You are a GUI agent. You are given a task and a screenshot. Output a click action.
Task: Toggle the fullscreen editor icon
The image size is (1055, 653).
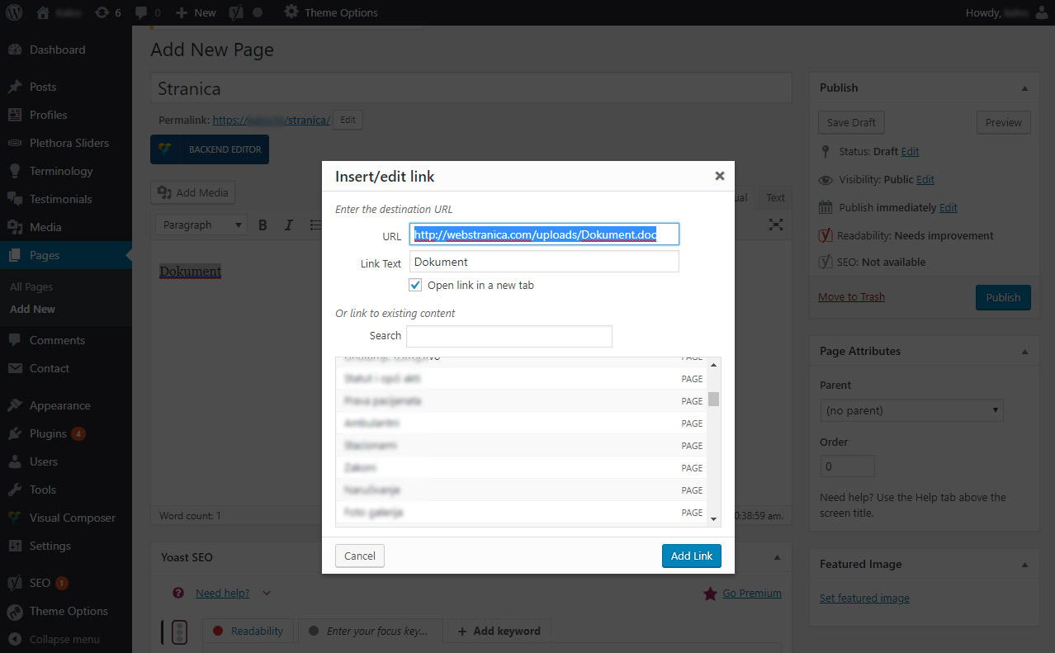click(x=775, y=225)
